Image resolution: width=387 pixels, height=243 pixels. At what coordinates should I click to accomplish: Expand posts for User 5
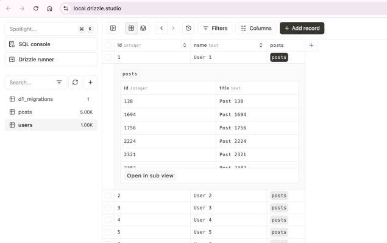tap(279, 232)
